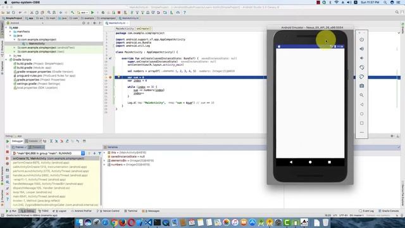Expand the manifests folder node

point(10,32)
